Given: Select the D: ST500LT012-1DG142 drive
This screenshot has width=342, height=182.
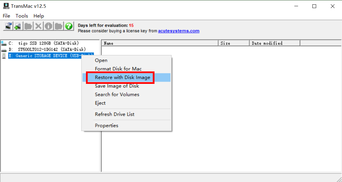Looking at the screenshot, I should tap(47, 50).
